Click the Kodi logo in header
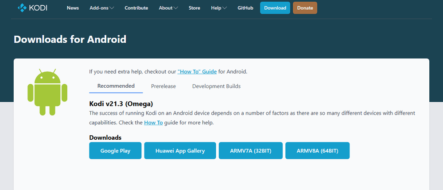Image resolution: width=443 pixels, height=190 pixels. coord(32,8)
